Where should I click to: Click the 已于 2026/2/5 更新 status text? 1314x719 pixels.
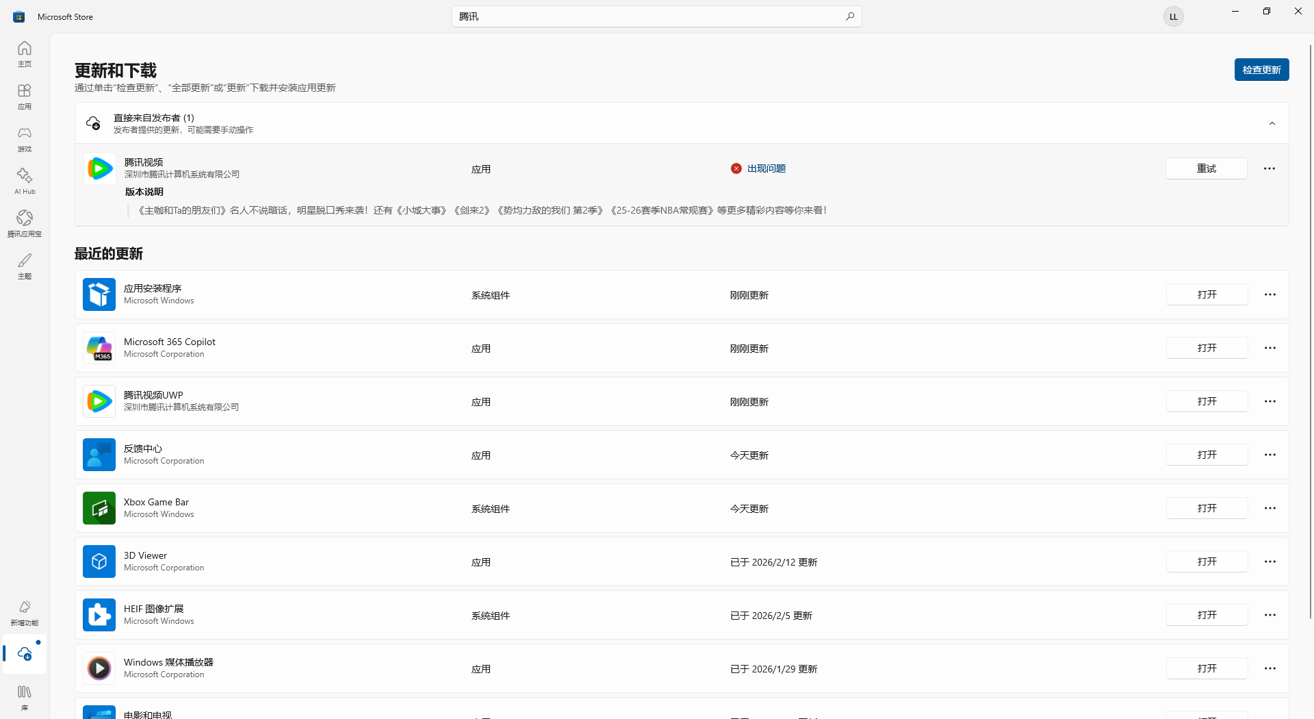click(x=771, y=616)
